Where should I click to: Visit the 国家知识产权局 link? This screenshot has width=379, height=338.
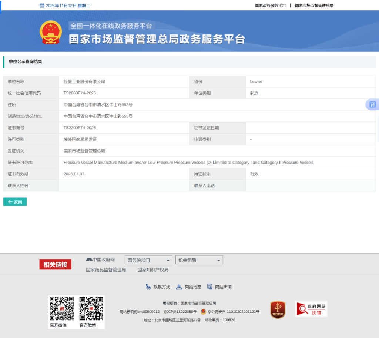153,270
